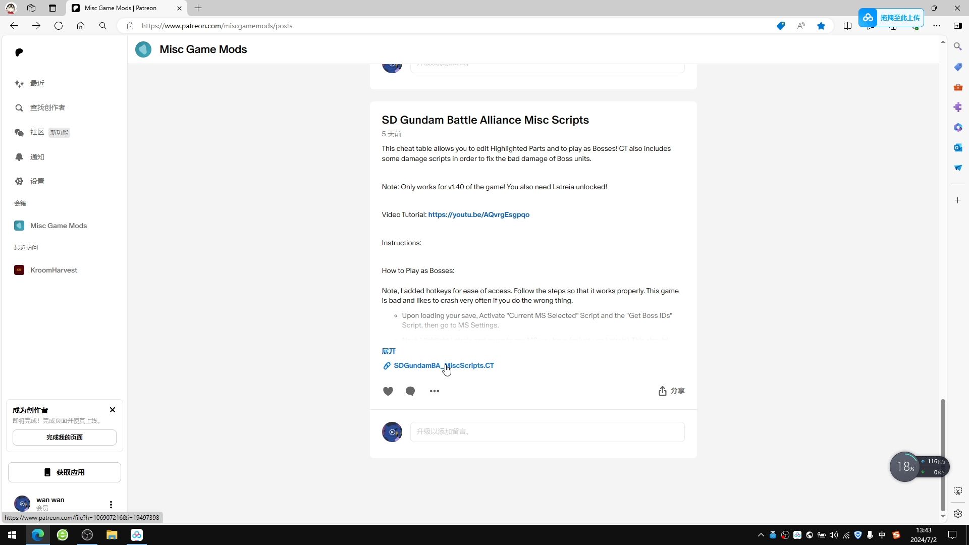
Task: Click the 分享 (Share) button
Action: 671,392
